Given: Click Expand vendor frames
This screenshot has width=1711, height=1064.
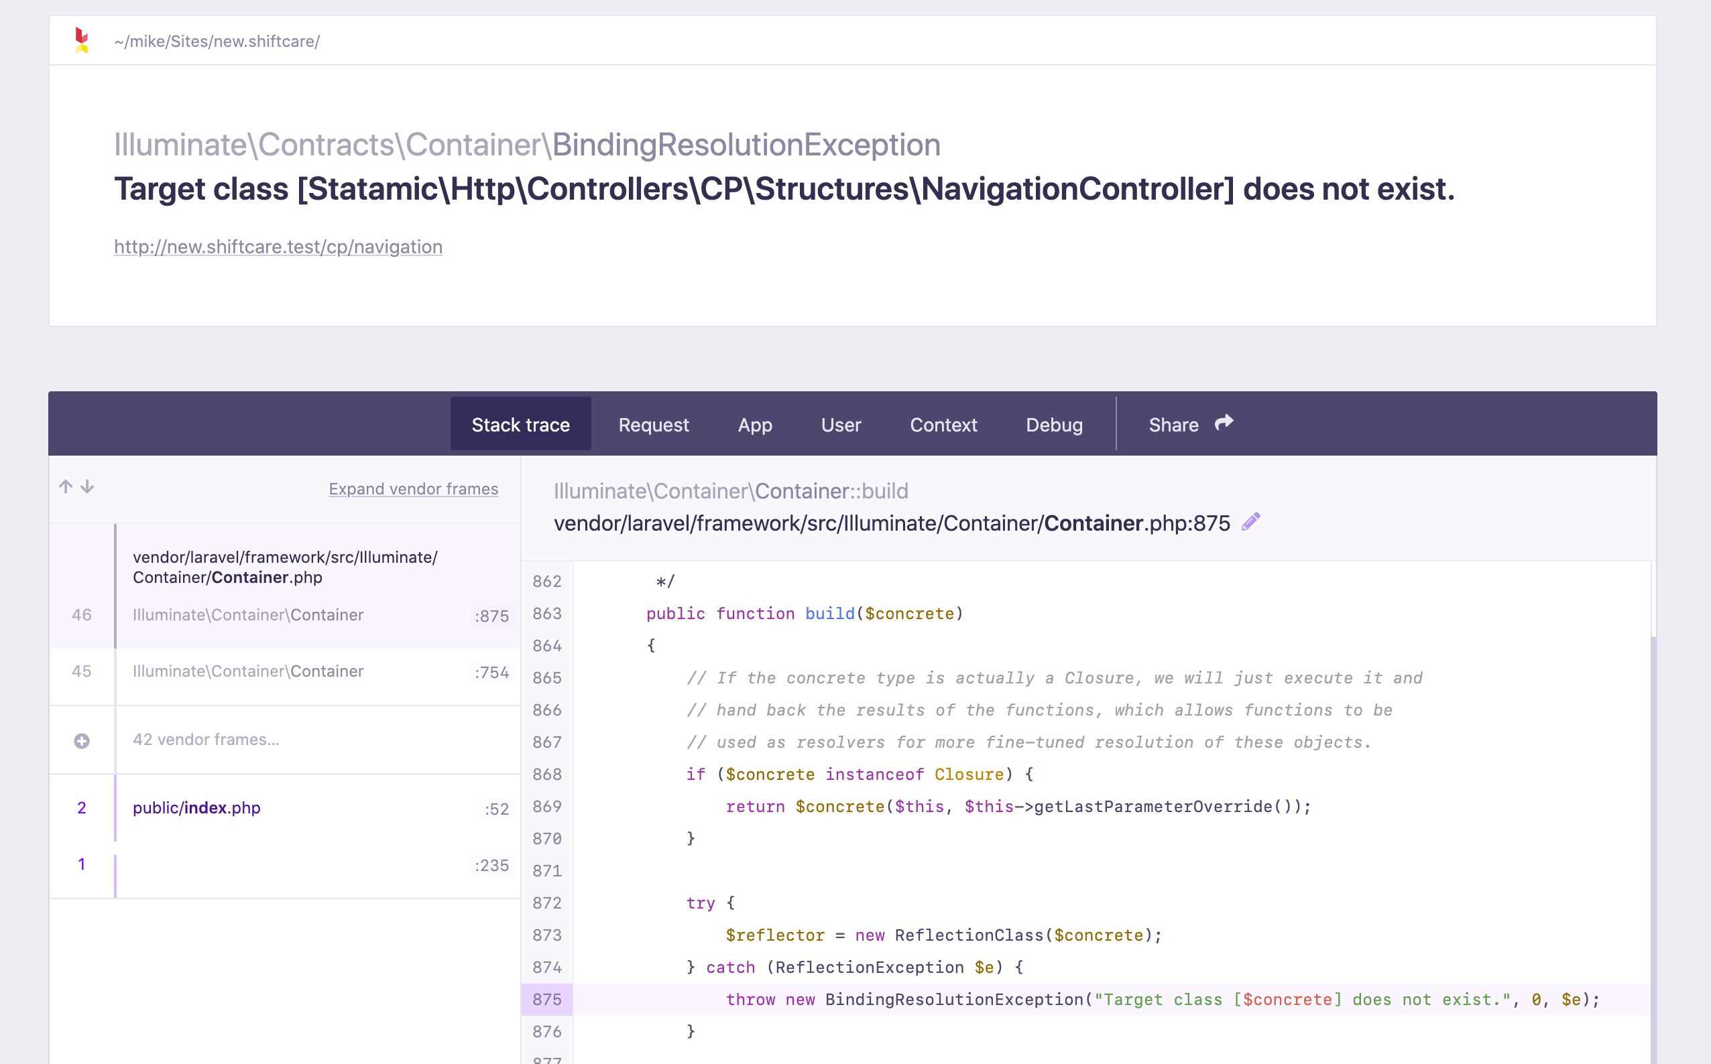Looking at the screenshot, I should click(413, 488).
